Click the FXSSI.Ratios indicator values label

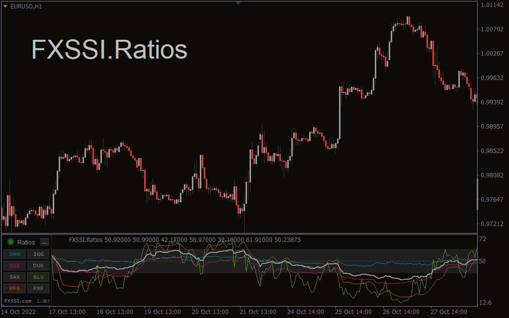[185, 240]
